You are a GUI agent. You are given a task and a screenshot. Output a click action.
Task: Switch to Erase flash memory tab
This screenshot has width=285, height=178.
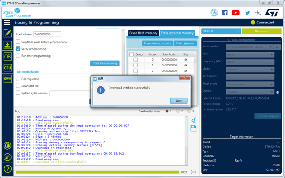(x=144, y=33)
